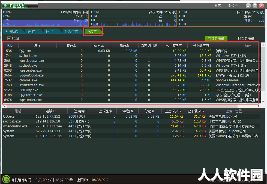Sort top table by 已下载字节 column
The width and height of the screenshot is (267, 184).
tap(201, 45)
